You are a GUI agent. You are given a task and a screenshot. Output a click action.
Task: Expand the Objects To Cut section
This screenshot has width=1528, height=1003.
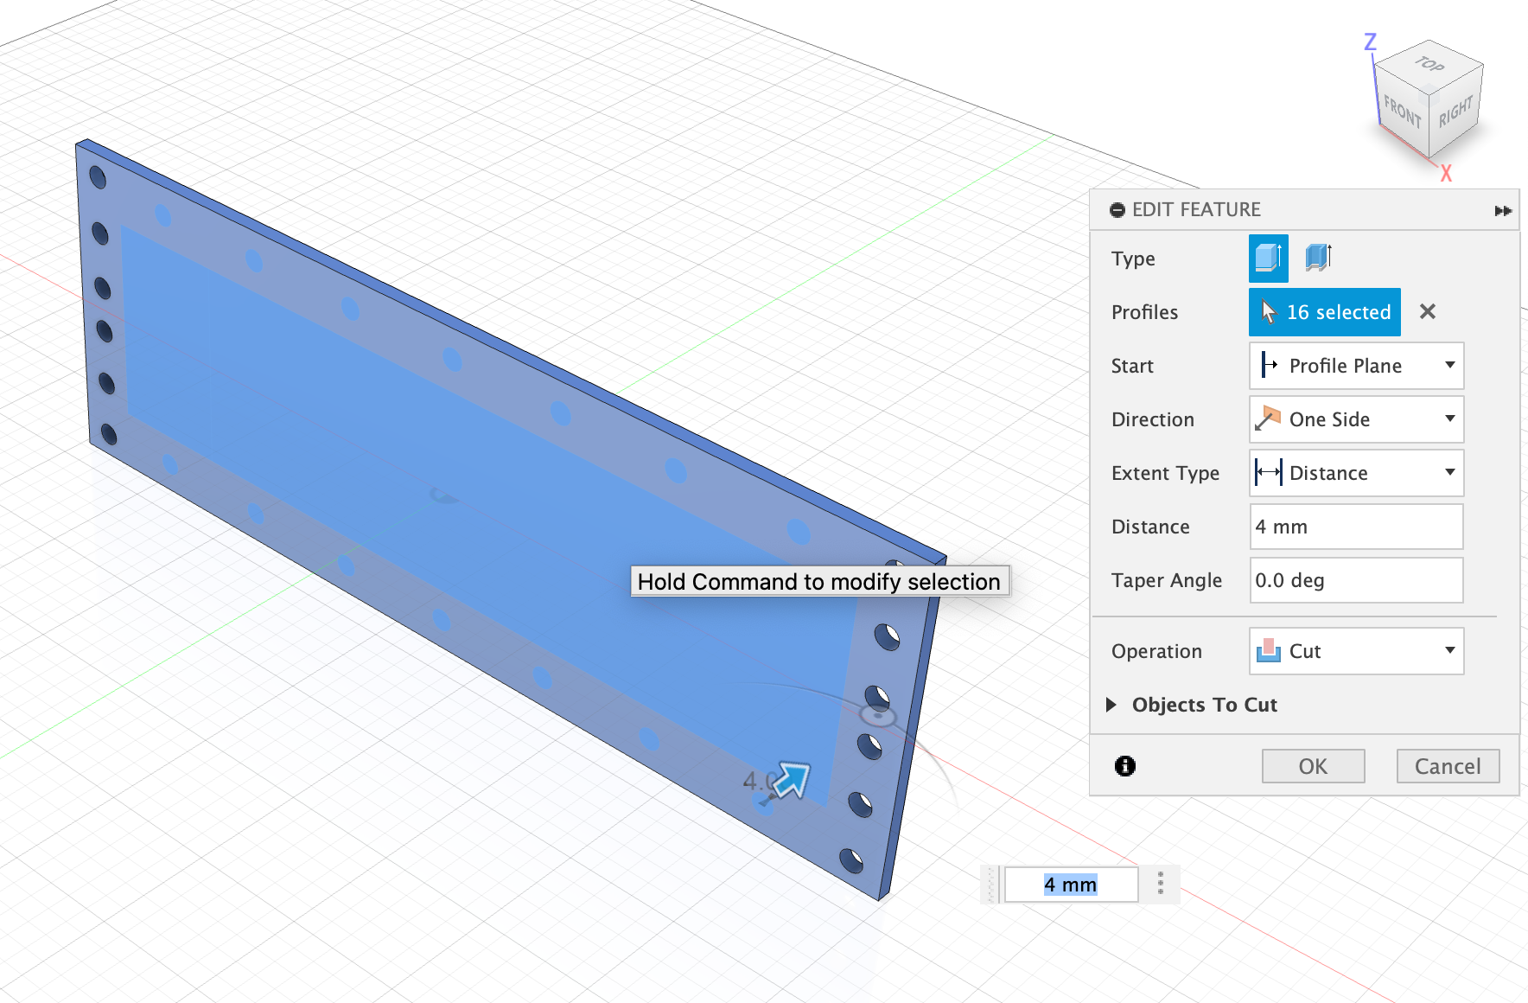tap(1111, 705)
